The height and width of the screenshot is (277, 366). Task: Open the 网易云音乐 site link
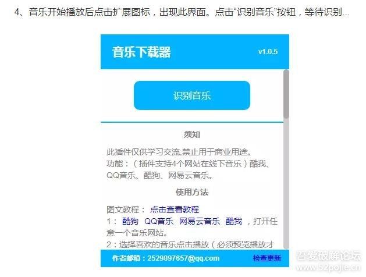200,221
